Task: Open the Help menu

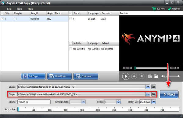Action: [x=30, y=9]
